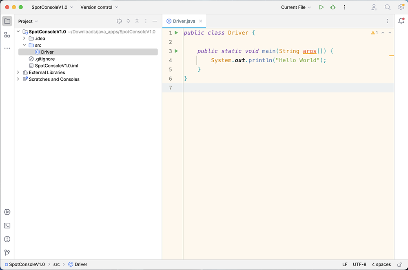Click the Run button in the top toolbar
Screen dimensions: 408x270
tap(322, 7)
